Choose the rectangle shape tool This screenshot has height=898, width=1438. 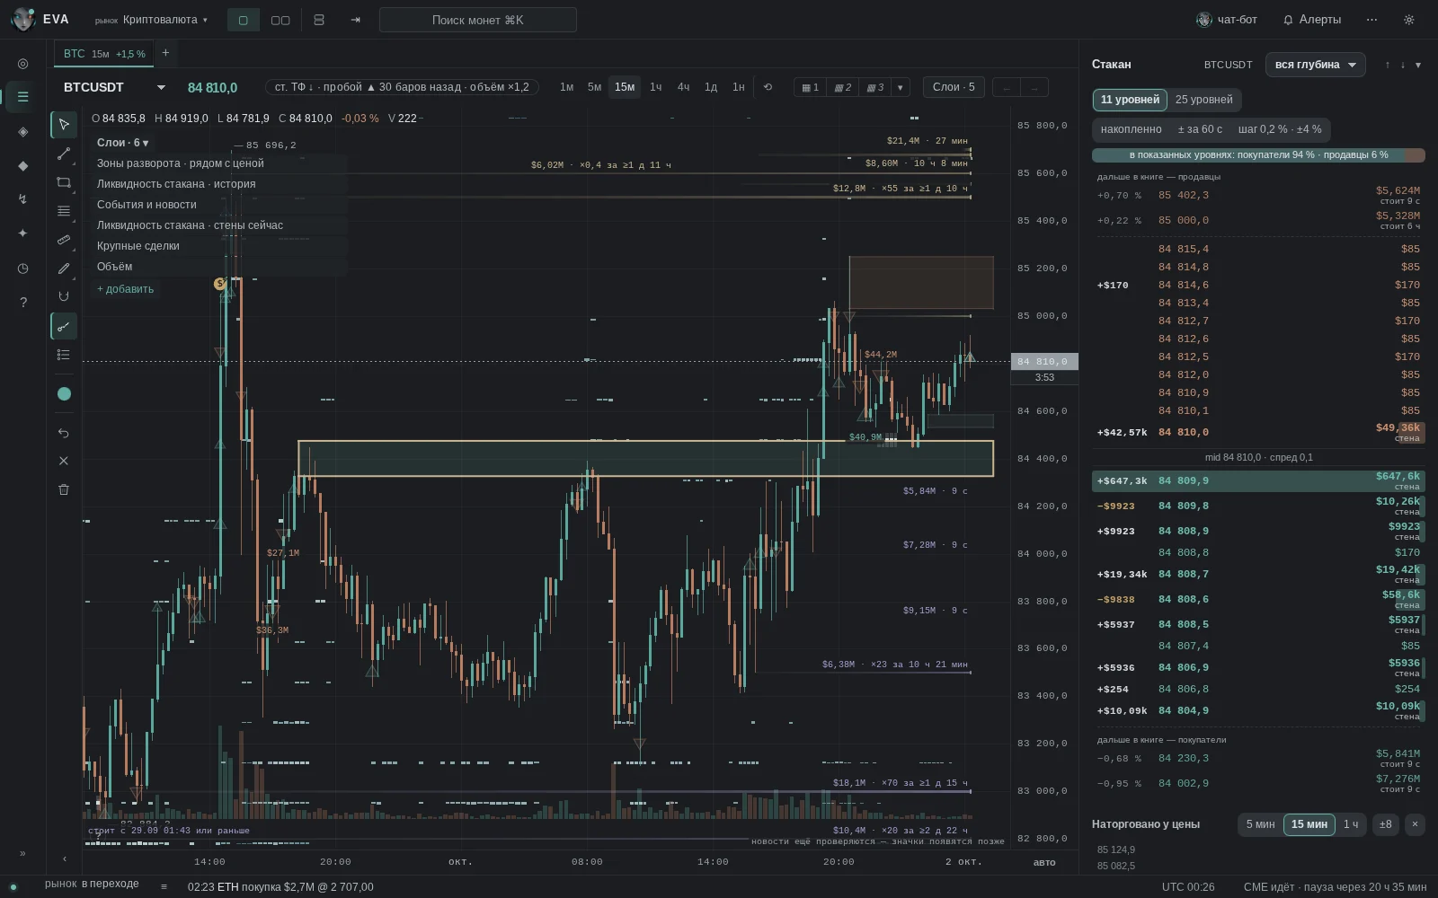coord(64,182)
